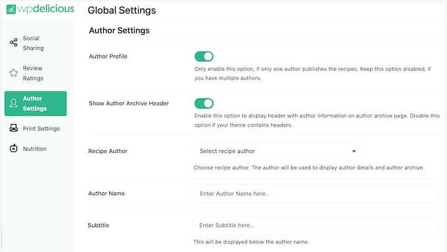Click the Author Profile label
This screenshot has height=252, width=447.
(x=108, y=56)
